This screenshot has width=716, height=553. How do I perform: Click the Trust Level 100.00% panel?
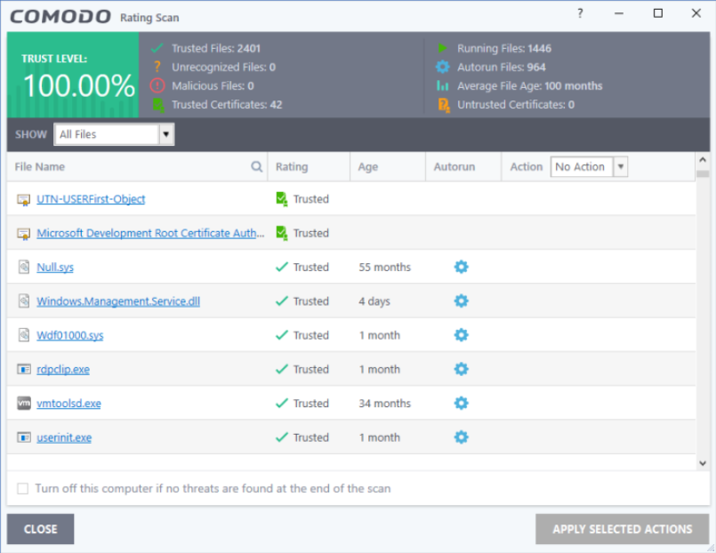tap(73, 75)
